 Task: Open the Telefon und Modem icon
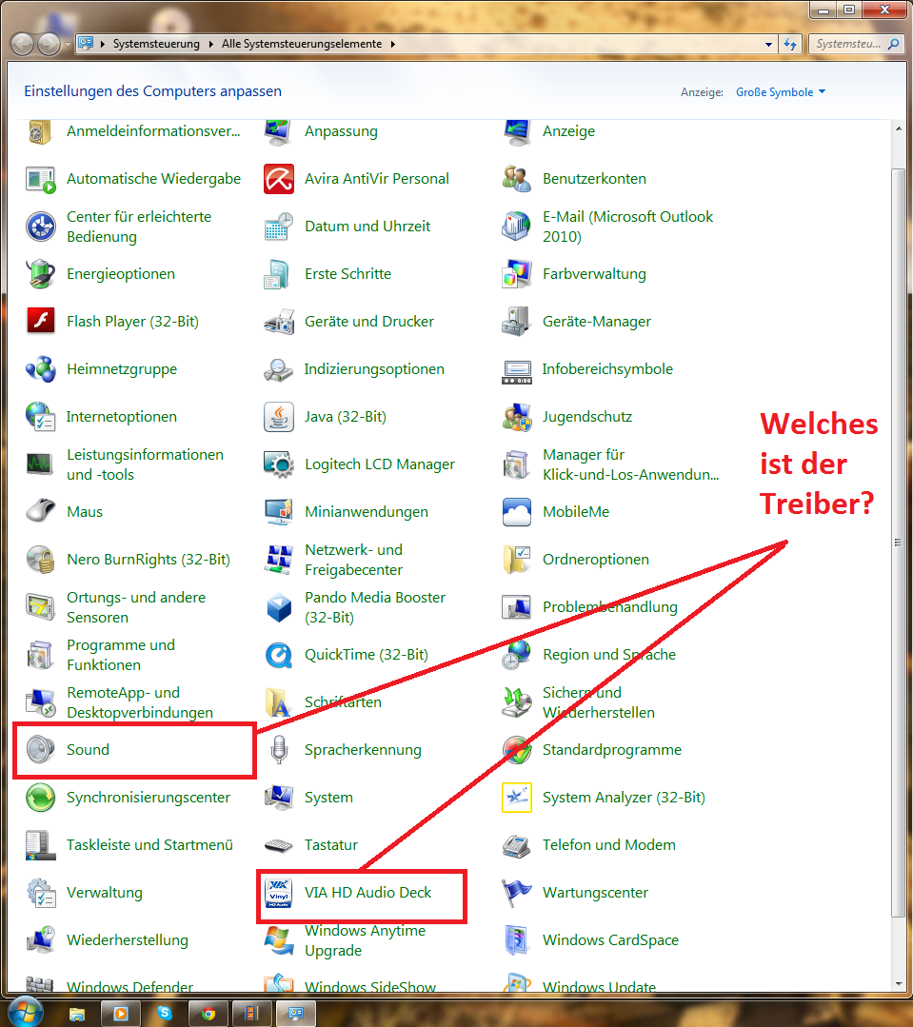click(x=516, y=845)
